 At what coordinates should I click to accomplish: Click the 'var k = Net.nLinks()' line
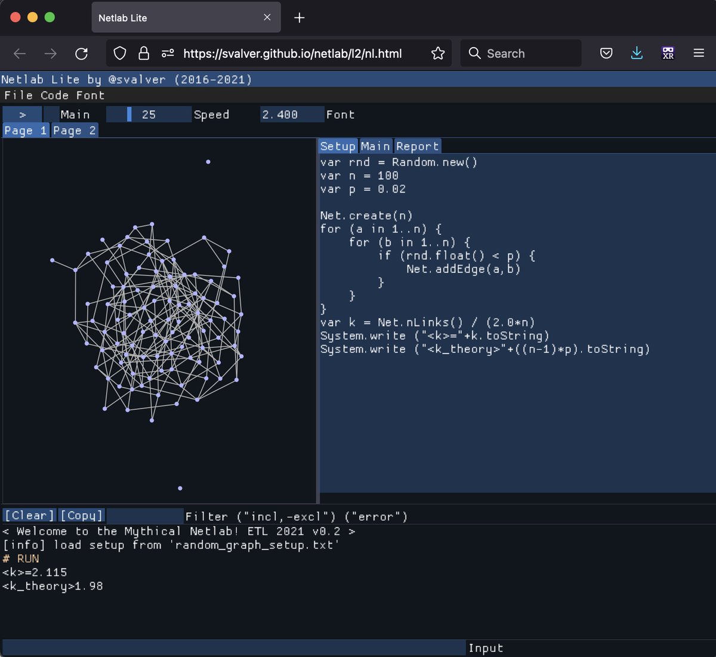pos(427,323)
